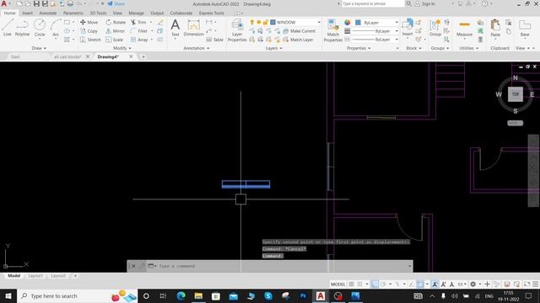Screen dimensions: 540x303
Task: Activate the Trim command
Action: [x=138, y=22]
